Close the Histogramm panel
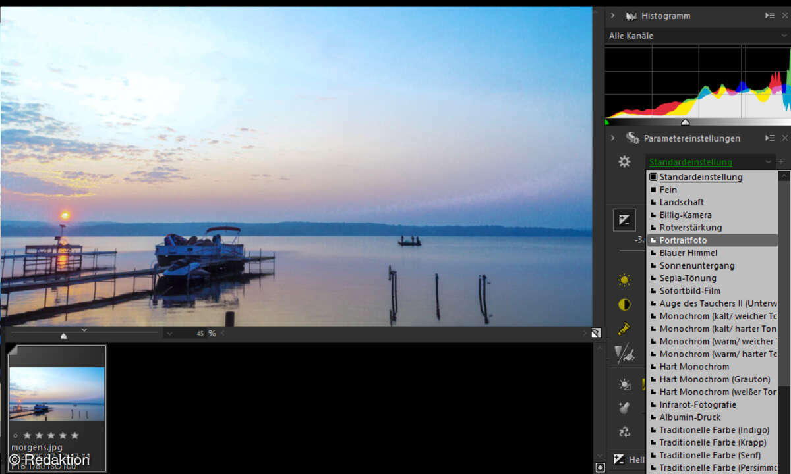 tap(785, 15)
